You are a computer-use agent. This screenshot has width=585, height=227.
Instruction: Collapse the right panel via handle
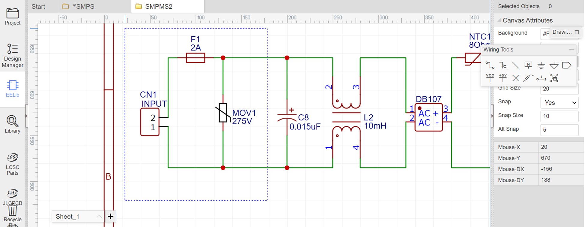[x=492, y=116]
